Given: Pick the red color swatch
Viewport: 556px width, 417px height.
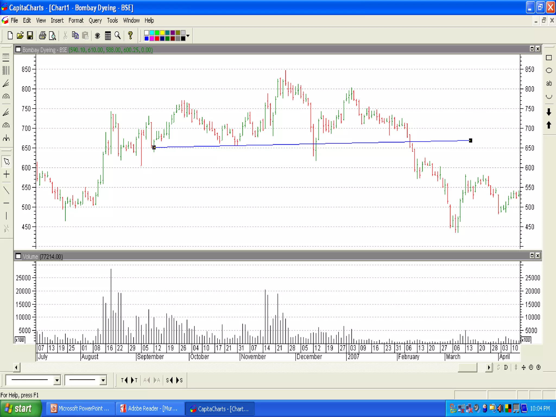Looking at the screenshot, I should [157, 39].
